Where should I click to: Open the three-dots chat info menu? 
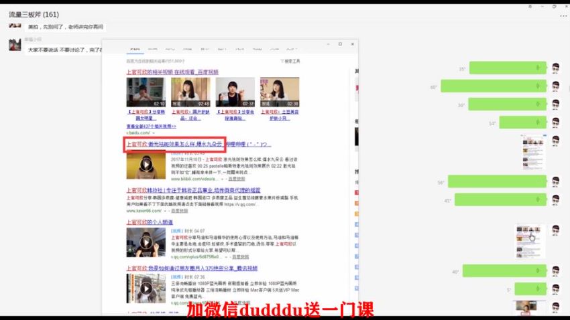563,15
